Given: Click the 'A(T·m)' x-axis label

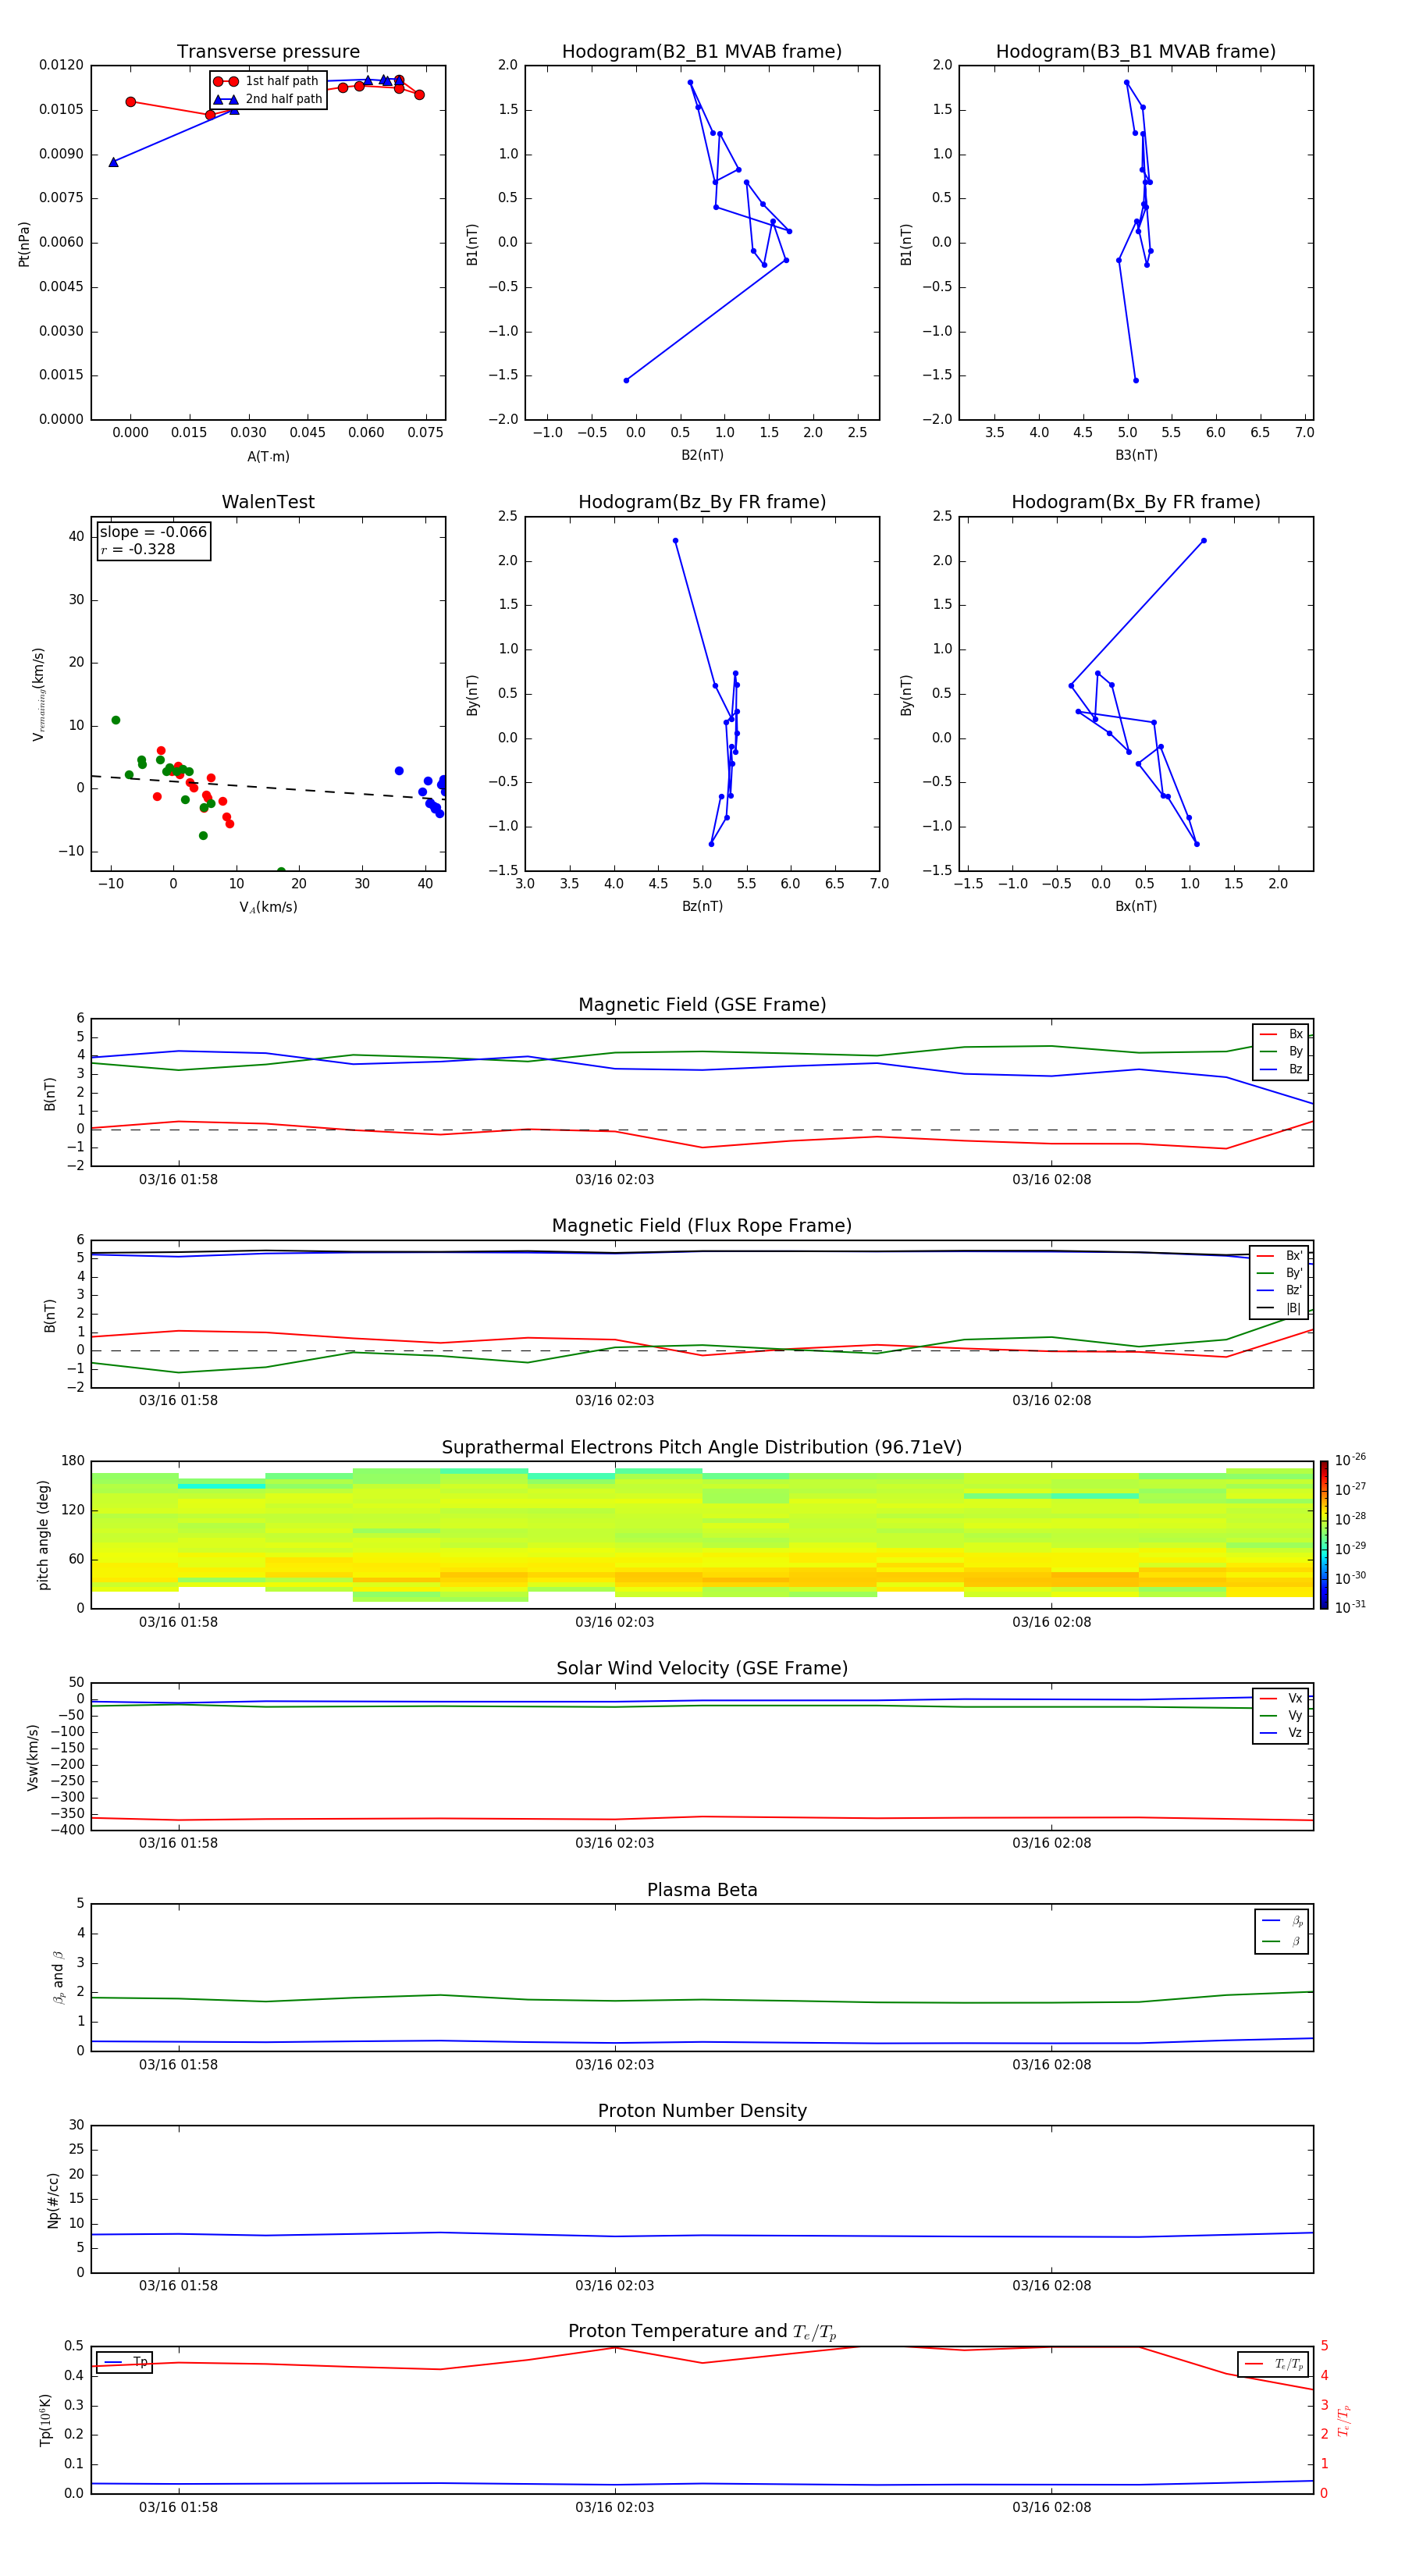Looking at the screenshot, I should pyautogui.click(x=268, y=457).
